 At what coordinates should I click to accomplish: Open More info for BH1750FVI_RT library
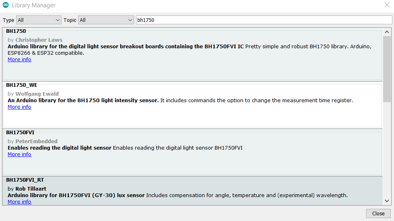click(x=19, y=202)
